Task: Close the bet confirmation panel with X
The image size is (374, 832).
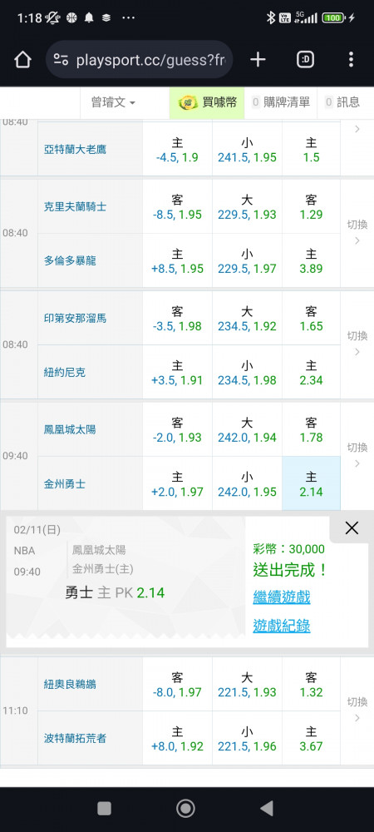Action: tap(352, 527)
